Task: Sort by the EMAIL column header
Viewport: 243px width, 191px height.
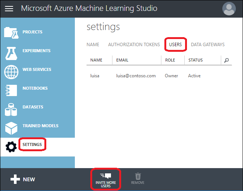Action: click(122, 60)
